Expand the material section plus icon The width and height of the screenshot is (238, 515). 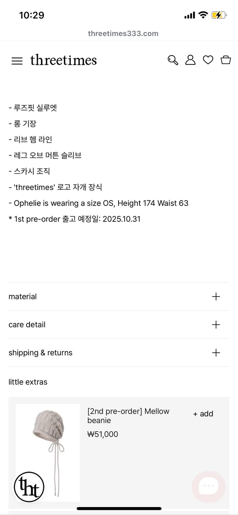click(x=216, y=297)
